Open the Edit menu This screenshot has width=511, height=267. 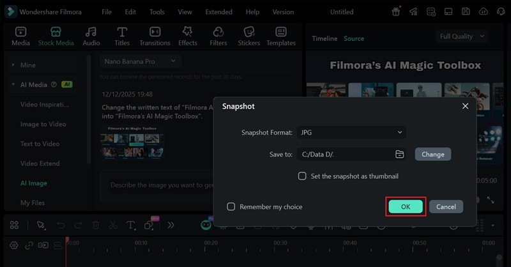[x=130, y=11]
